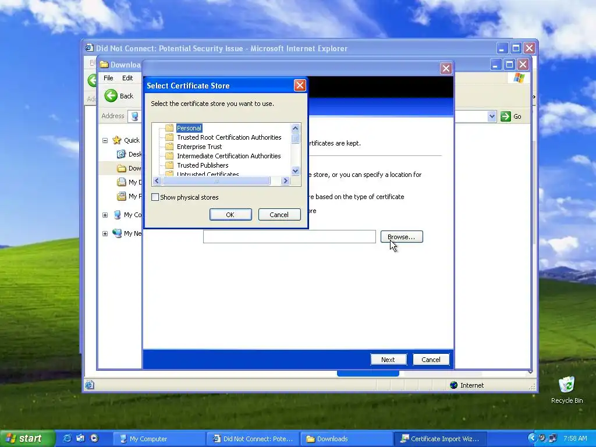Select Desktop item in Downloads sidebar
Screen dimensions: 596x447
coord(129,154)
